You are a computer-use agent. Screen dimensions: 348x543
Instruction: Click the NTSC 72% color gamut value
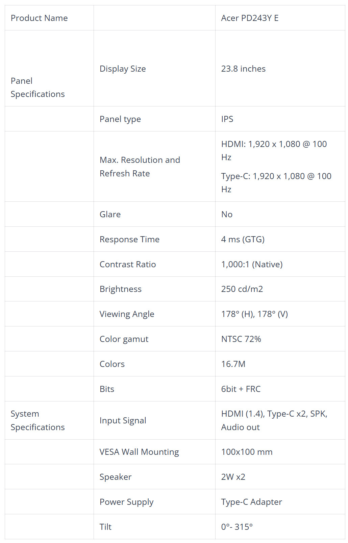pyautogui.click(x=241, y=339)
